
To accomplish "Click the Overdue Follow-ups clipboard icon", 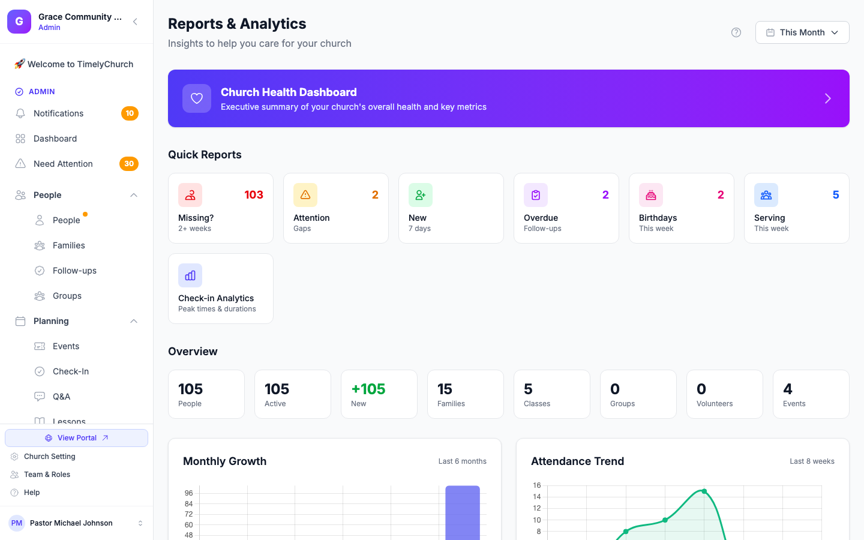I will click(x=536, y=195).
